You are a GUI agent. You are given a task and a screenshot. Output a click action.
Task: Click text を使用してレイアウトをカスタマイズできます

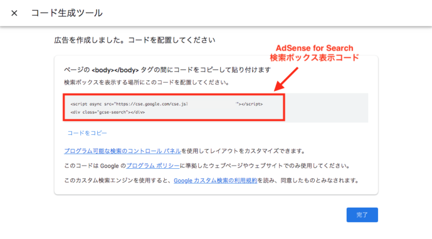pyautogui.click(x=244, y=151)
